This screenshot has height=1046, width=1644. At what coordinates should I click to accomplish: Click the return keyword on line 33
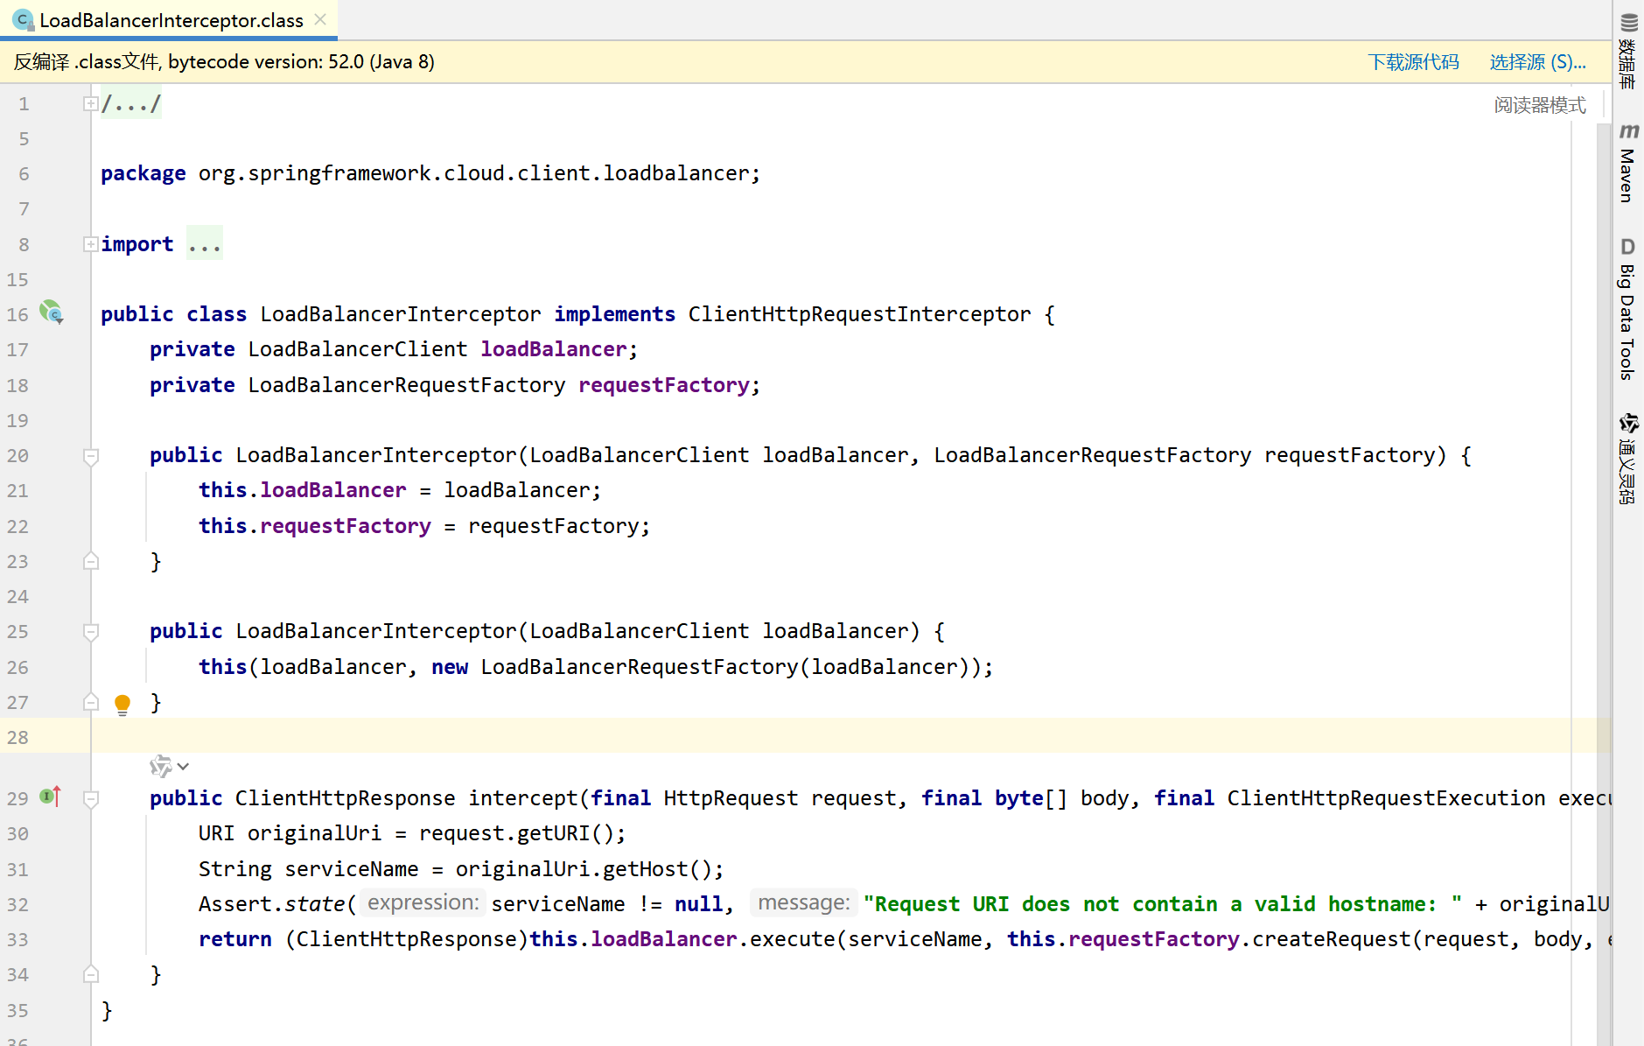(234, 939)
